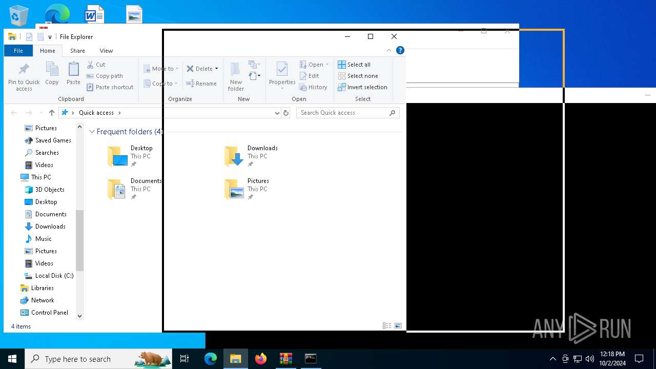The image size is (656, 369).
Task: Open Delete options dropdown
Action: [x=216, y=69]
